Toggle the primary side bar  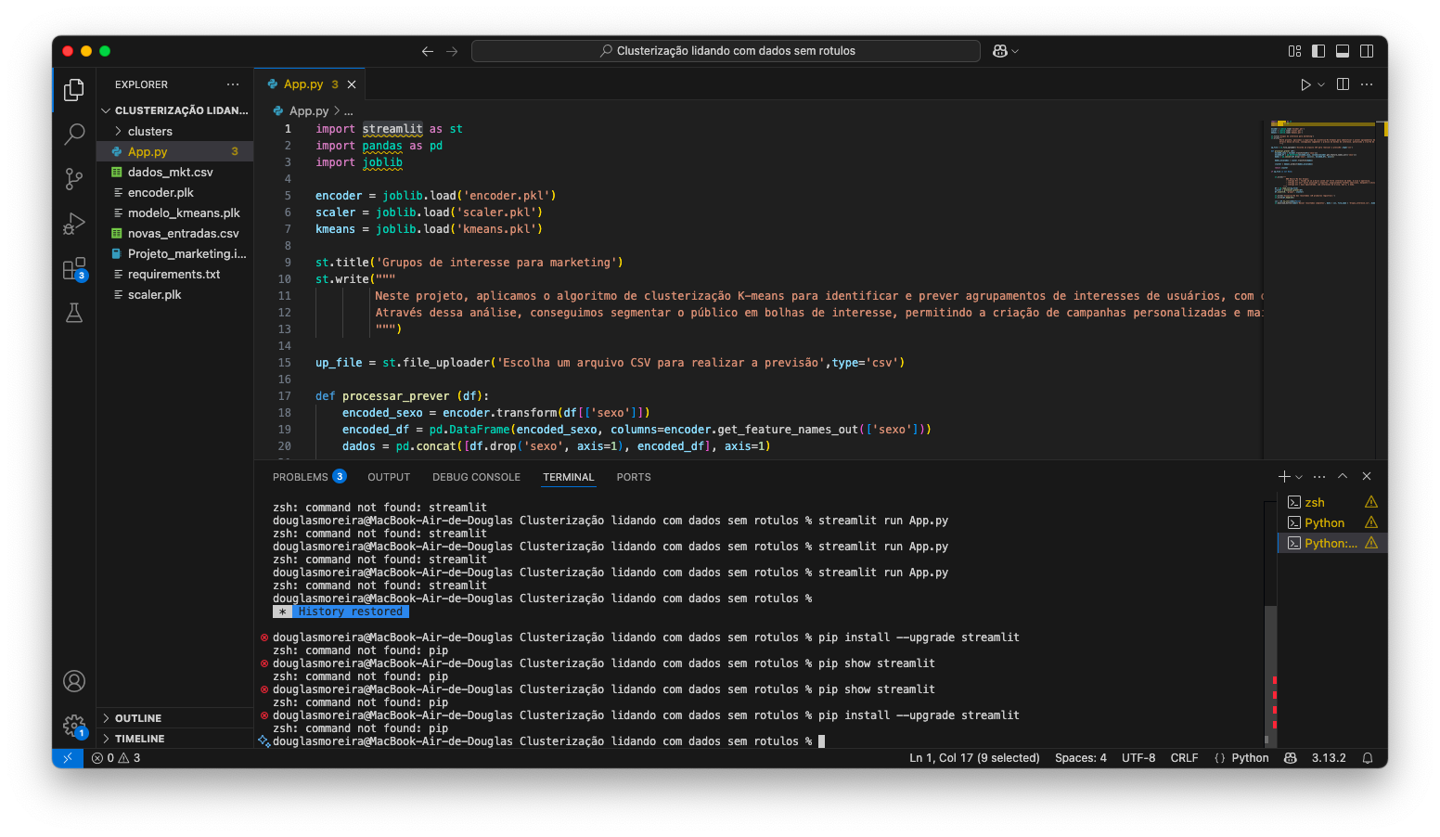1318,51
